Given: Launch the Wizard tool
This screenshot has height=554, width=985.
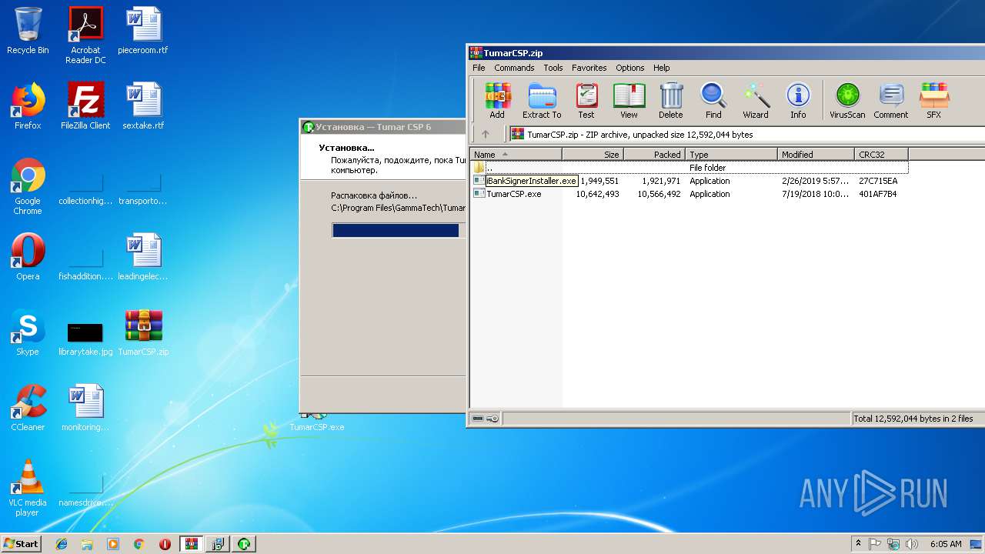Looking at the screenshot, I should coord(756,101).
